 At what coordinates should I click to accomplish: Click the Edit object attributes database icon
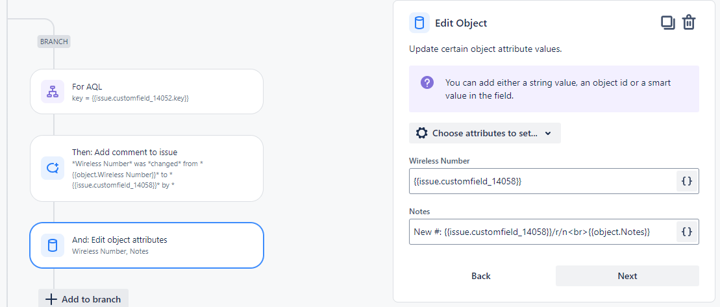52,245
